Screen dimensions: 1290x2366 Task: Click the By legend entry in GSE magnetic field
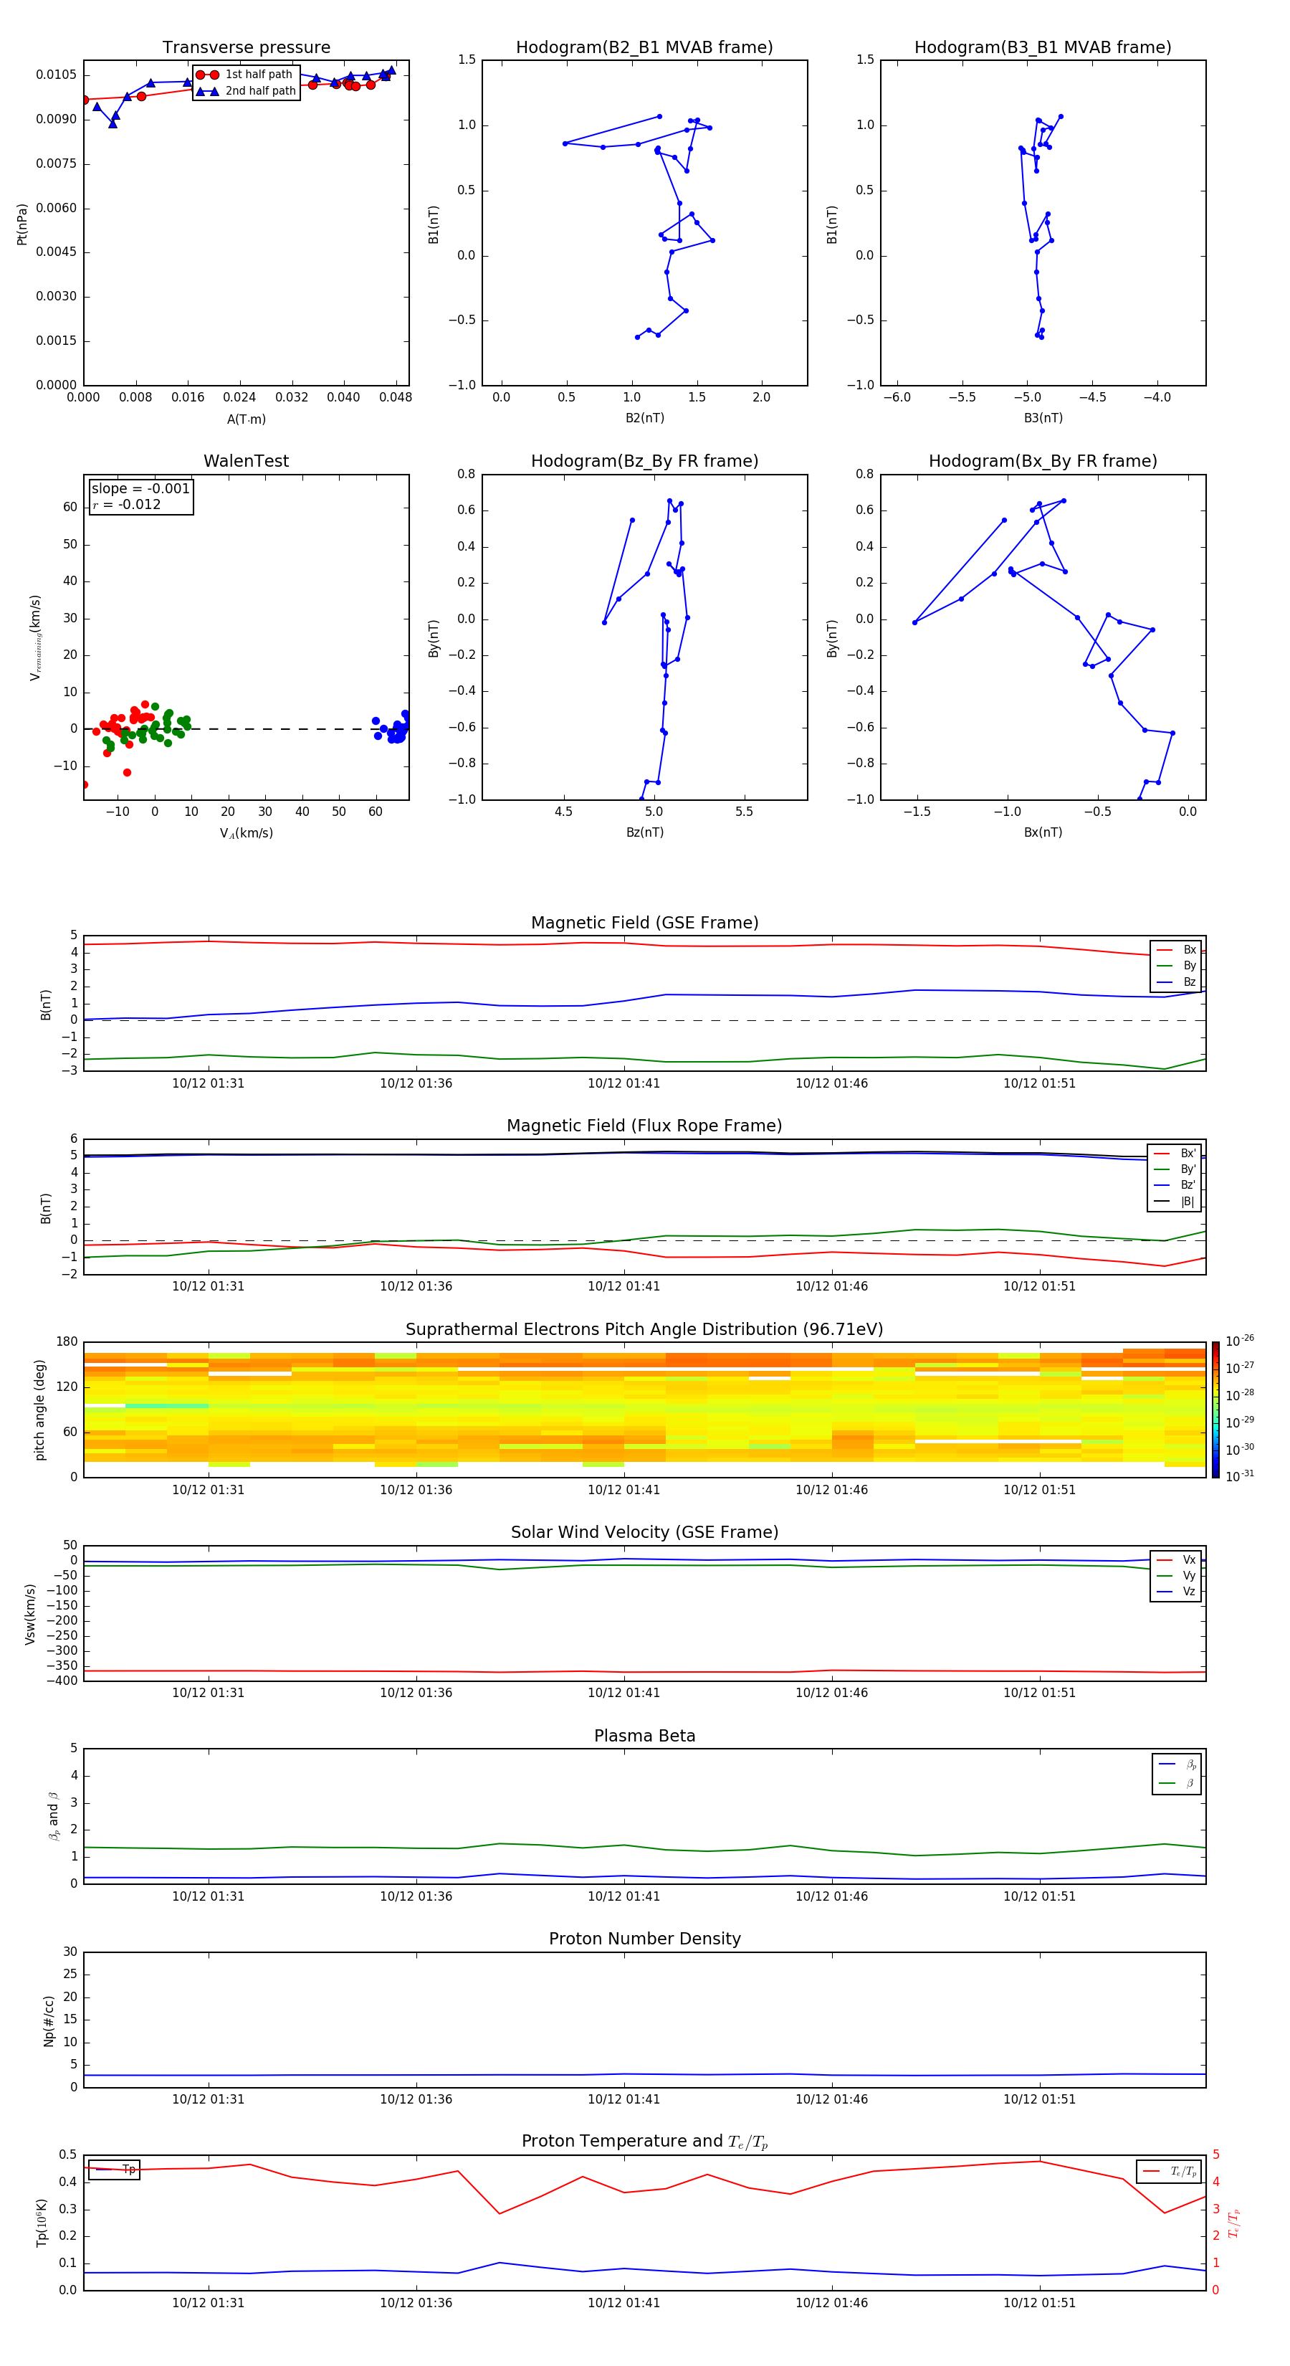point(1176,965)
